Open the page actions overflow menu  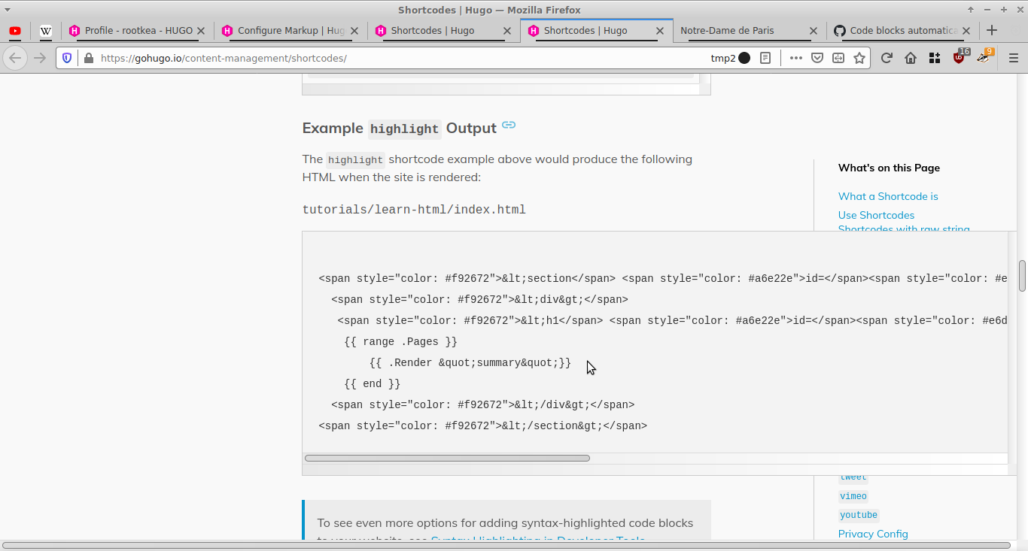click(795, 58)
